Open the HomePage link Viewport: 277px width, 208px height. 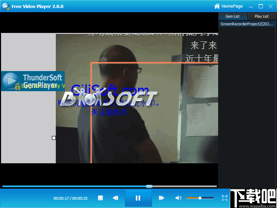point(231,6)
